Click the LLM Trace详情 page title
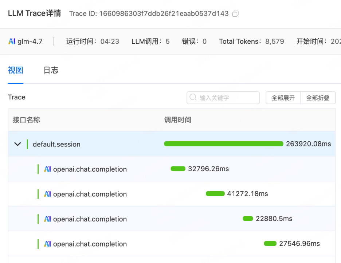 coord(35,13)
